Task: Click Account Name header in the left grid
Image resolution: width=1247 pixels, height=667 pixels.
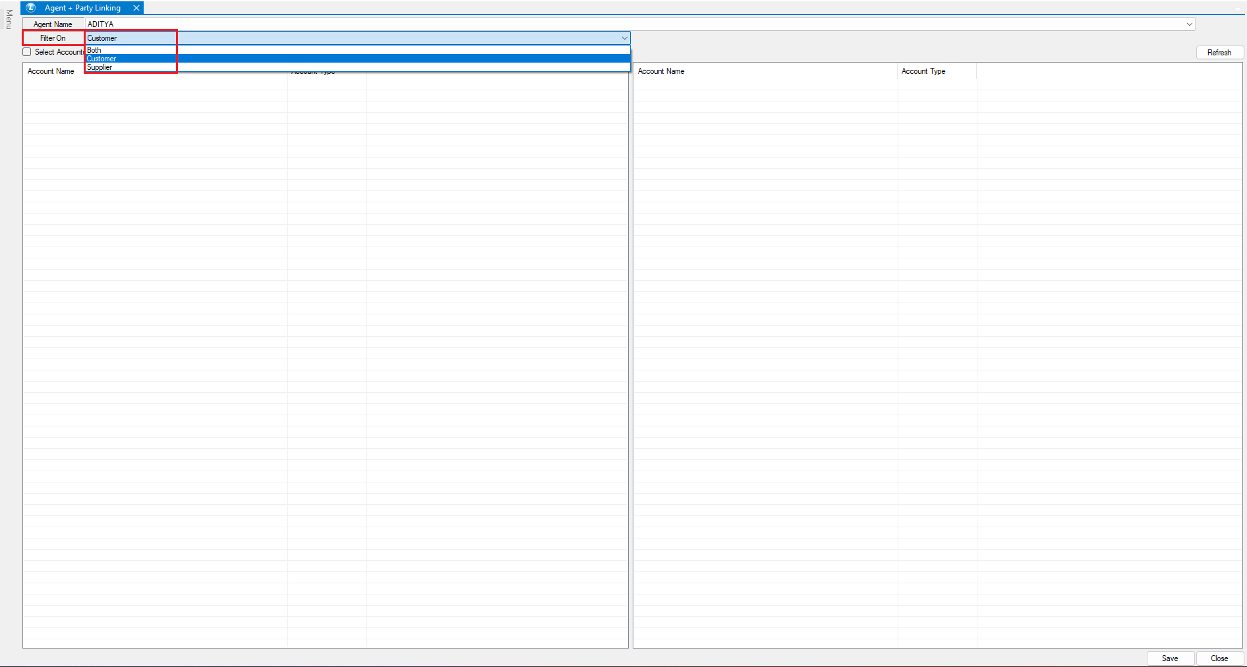Action: tap(51, 71)
